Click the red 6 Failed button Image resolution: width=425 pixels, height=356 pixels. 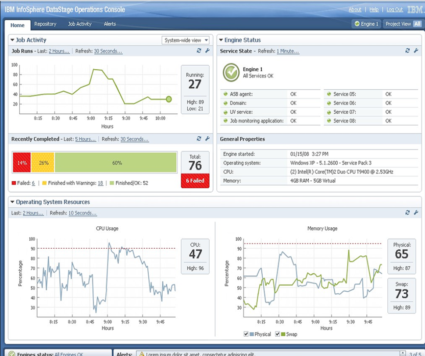pyautogui.click(x=195, y=180)
